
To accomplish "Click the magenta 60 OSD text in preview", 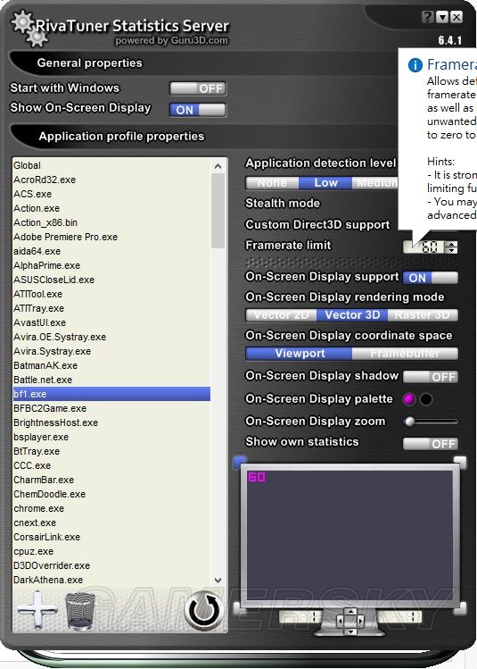I will [x=257, y=477].
